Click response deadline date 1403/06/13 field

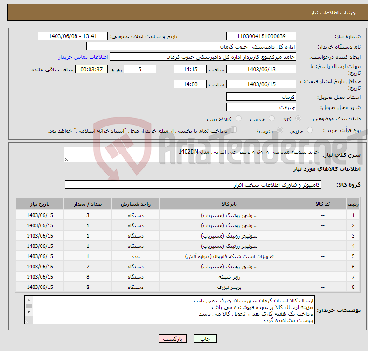point(261,69)
